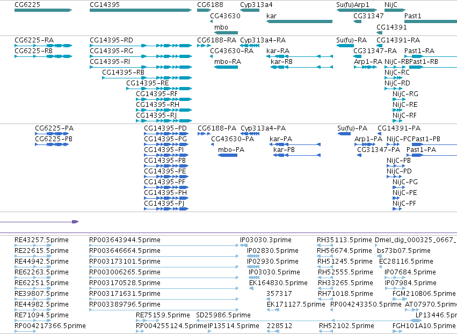Screen dimensions: 457x334
Task: Select the mbo-PA protein feature
Action: (x=228, y=155)
